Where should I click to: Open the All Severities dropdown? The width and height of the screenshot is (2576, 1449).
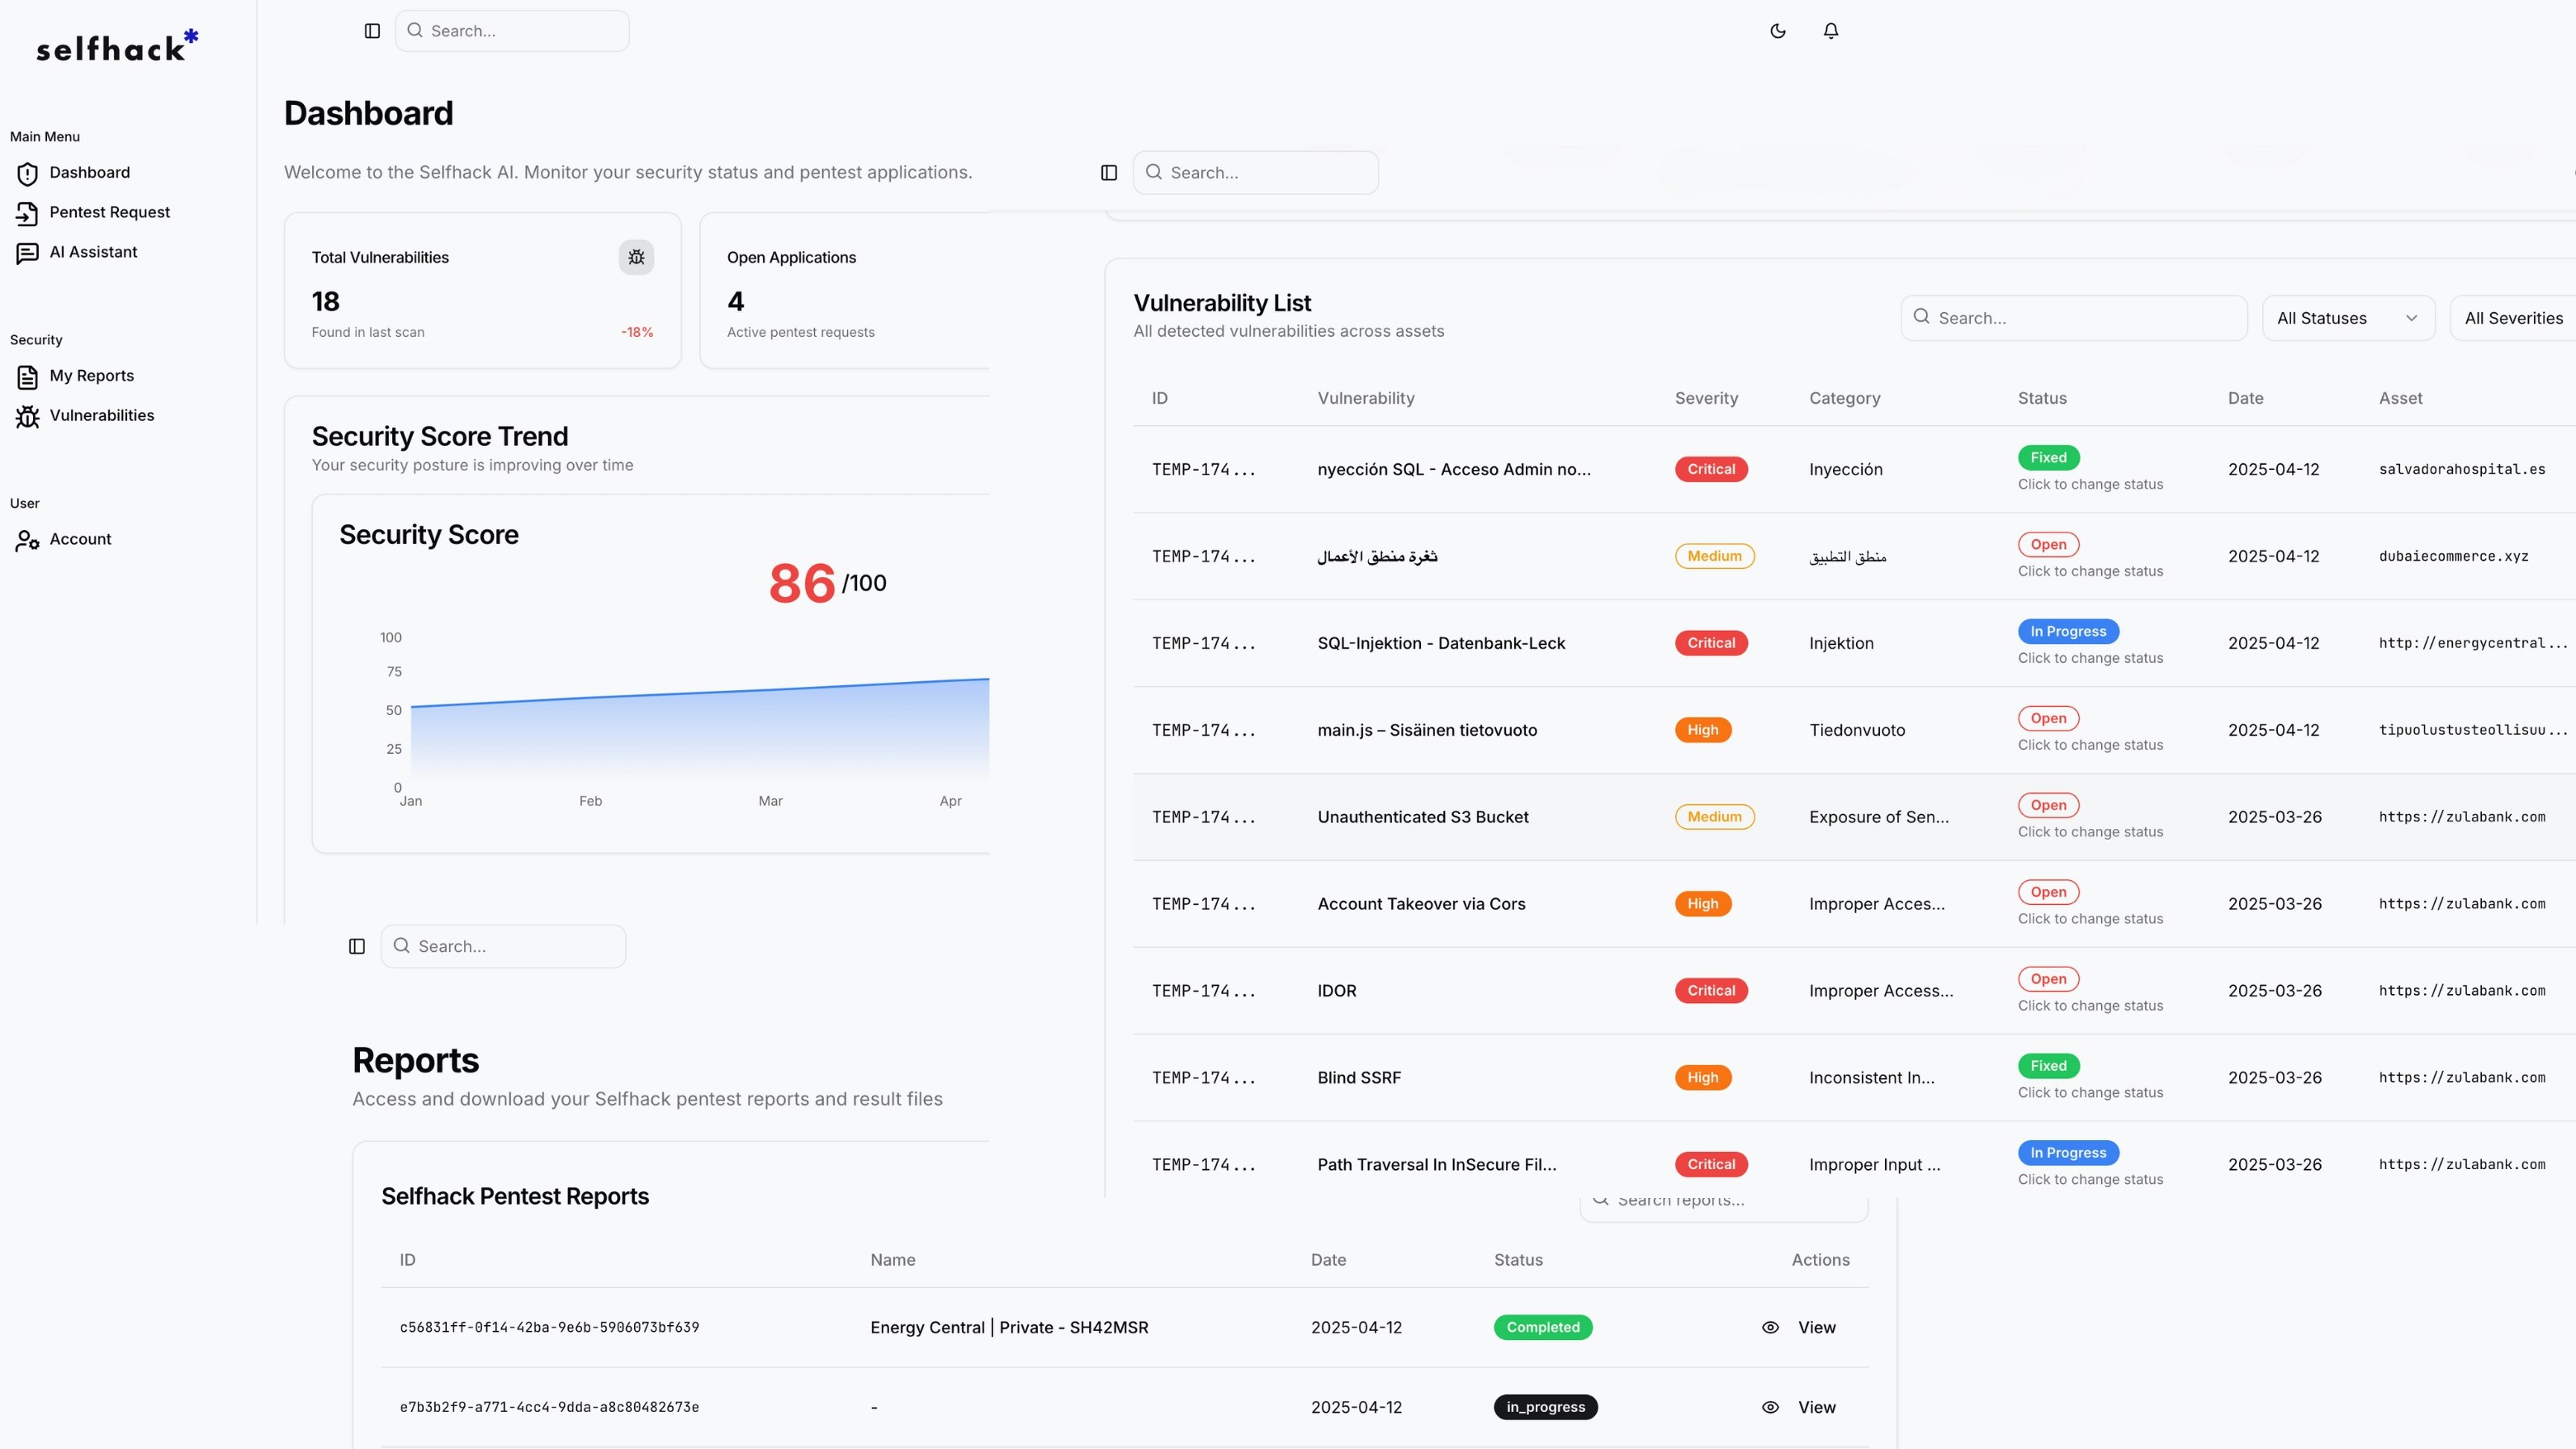click(x=2513, y=318)
